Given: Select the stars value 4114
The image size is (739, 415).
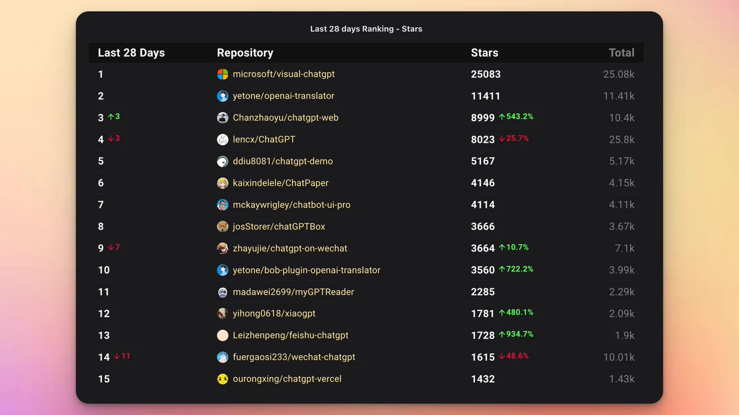Looking at the screenshot, I should pyautogui.click(x=483, y=205).
